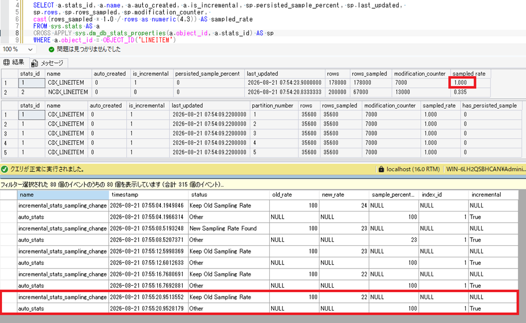Select the timestamp column header in events list
This screenshot has width=526, height=323.
point(148,195)
